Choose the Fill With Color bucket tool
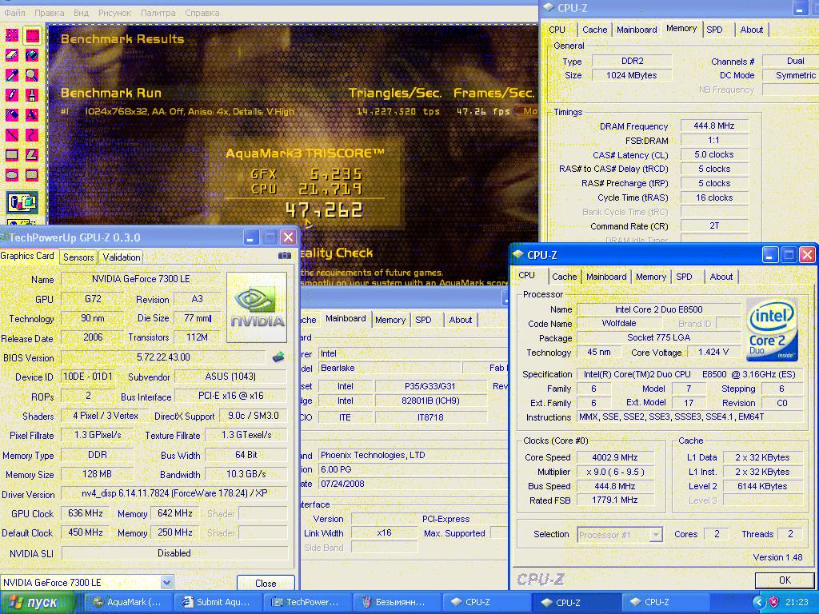Screen dimensions: 819x614 (32, 55)
